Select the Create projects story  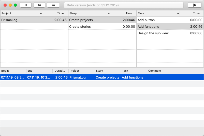pyautogui.click(x=102, y=20)
